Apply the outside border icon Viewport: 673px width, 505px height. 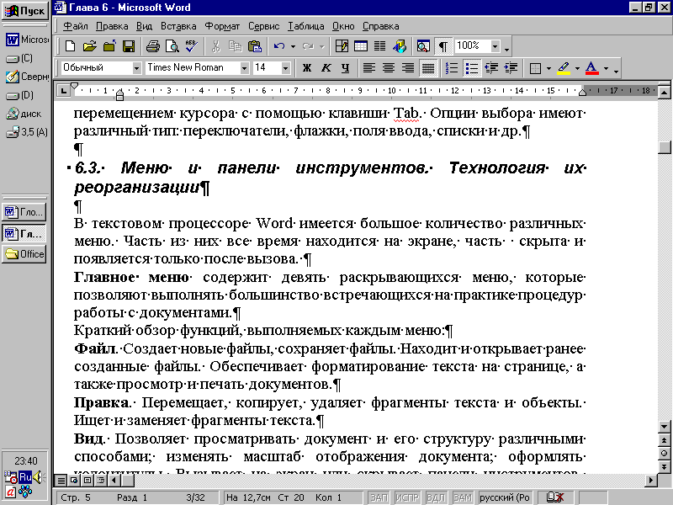coord(536,68)
